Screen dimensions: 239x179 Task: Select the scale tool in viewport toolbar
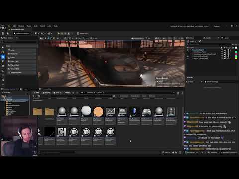click(x=54, y=38)
